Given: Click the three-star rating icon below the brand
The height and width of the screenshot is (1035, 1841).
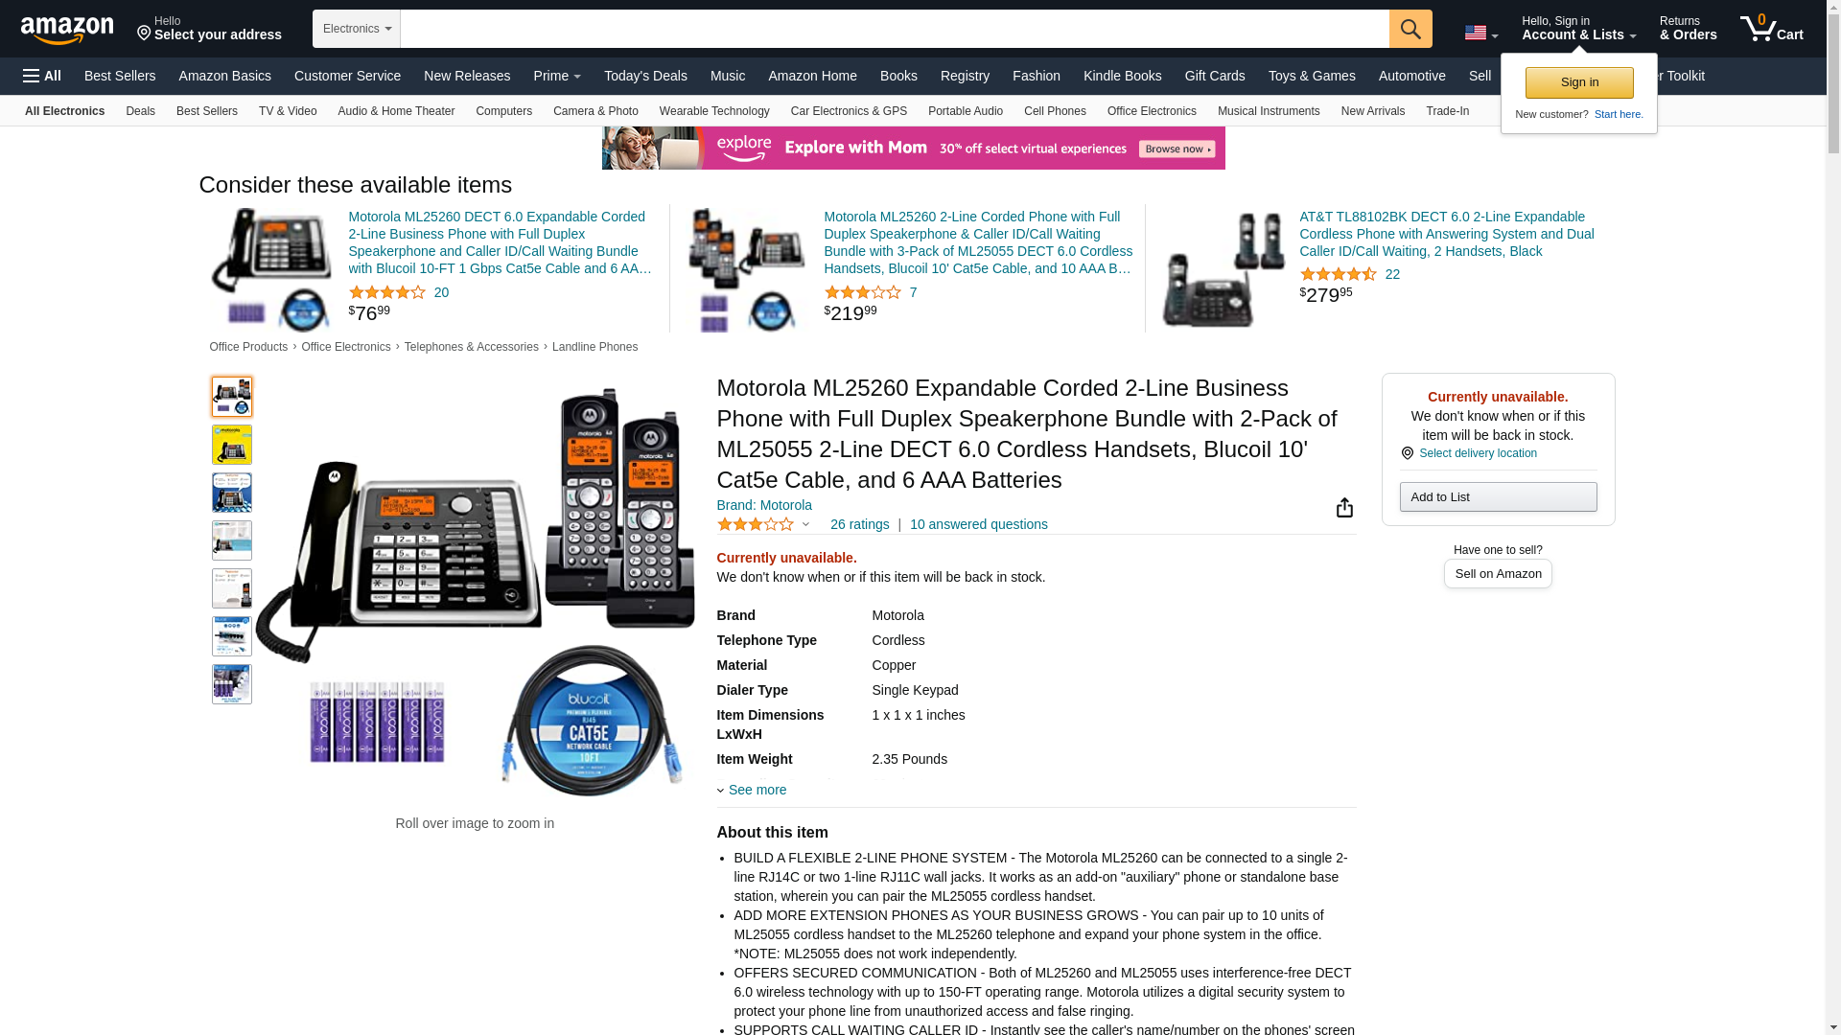Looking at the screenshot, I should [x=756, y=524].
